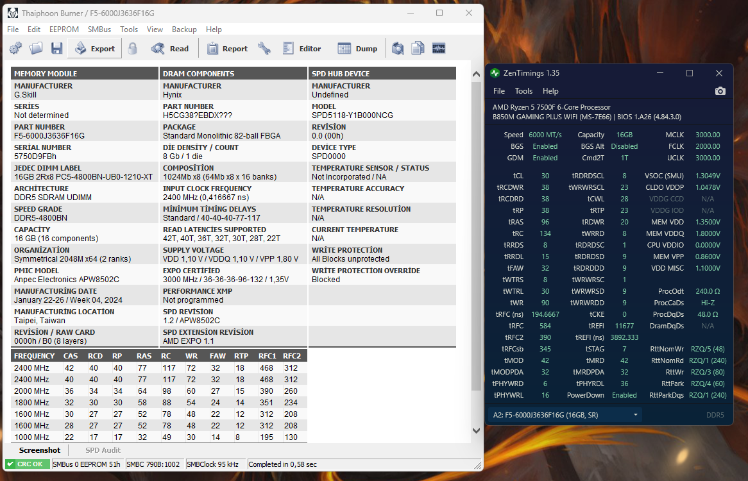Click the scroll down arrow in report
This screenshot has width=748, height=481.
(x=476, y=430)
